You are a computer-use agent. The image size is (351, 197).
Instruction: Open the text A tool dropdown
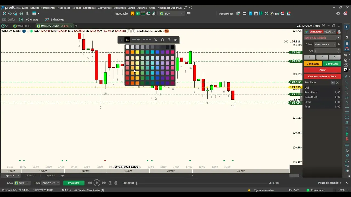(x=347, y=70)
